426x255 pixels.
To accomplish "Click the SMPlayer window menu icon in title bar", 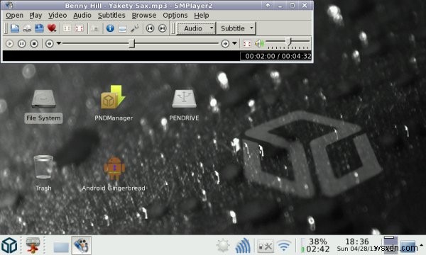I will point(9,5).
